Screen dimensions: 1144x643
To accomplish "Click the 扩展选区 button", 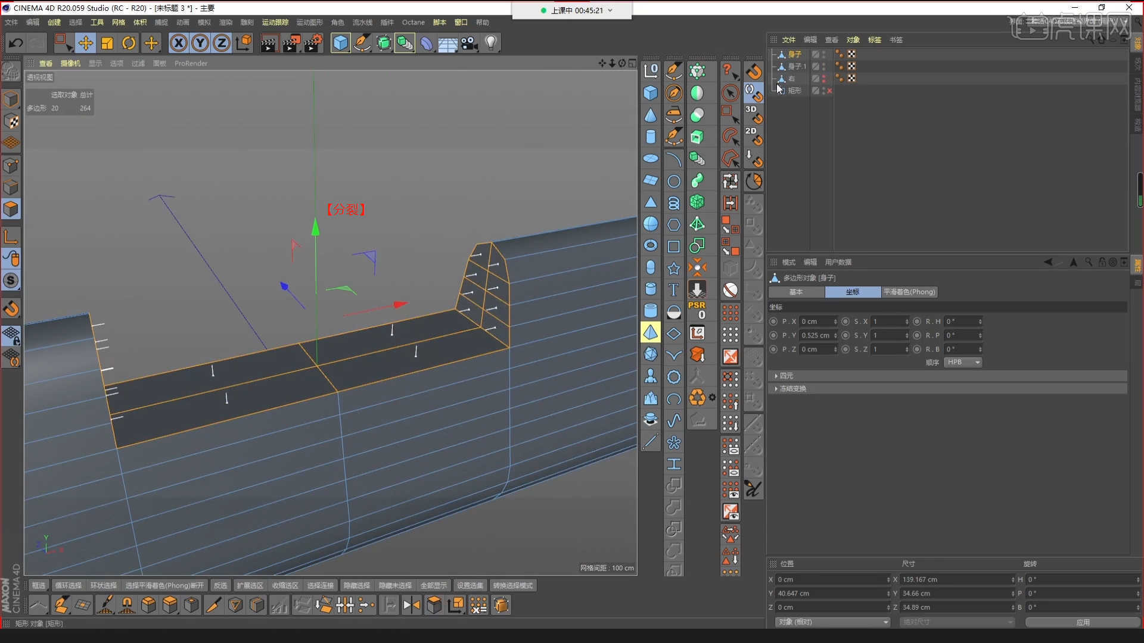I will point(250,586).
